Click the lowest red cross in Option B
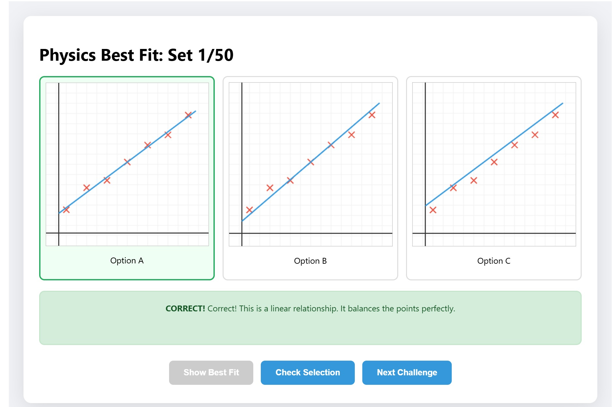612x407 pixels. (x=249, y=210)
